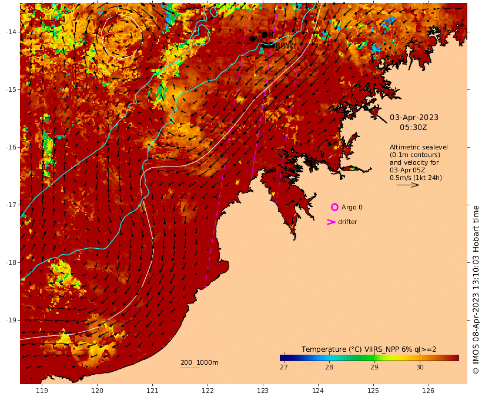Click the date text 03-Apr-2023
Image resolution: width=482 pixels, height=400 pixels.
(414, 117)
